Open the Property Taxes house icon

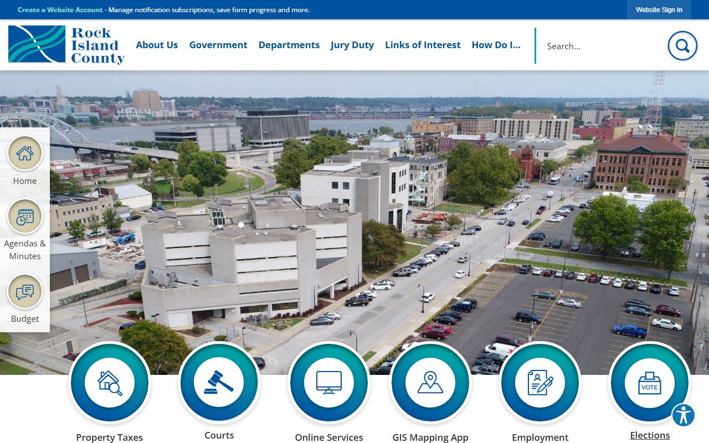point(110,383)
